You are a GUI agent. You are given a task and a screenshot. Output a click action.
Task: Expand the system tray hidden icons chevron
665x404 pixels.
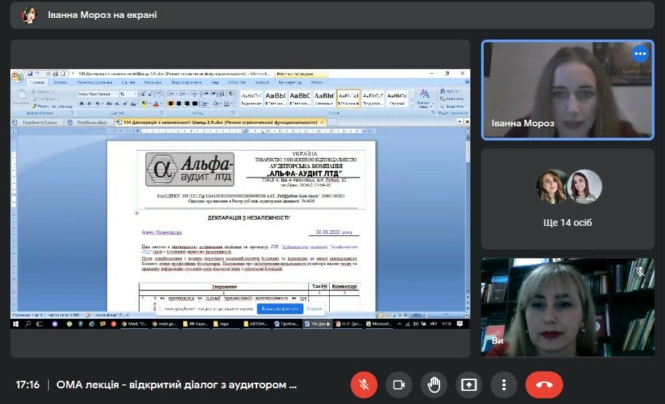(399, 324)
